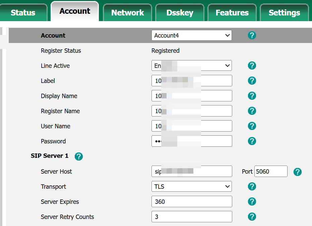Open the Line Active dropdown
This screenshot has height=226, width=312.
[191, 65]
